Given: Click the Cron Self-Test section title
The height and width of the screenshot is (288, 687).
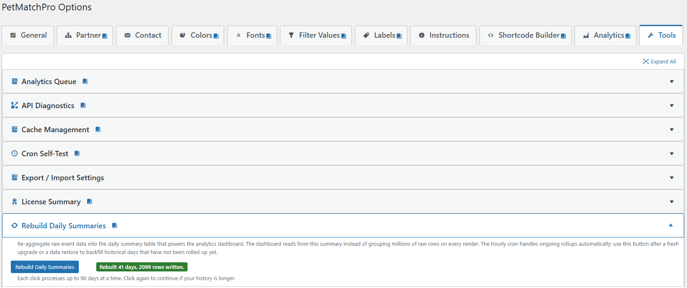Looking at the screenshot, I should [45, 154].
